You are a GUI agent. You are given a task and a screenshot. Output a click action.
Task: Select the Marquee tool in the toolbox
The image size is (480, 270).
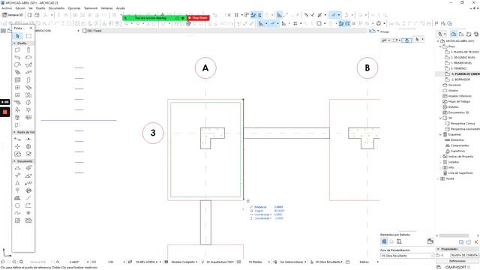tap(28, 36)
